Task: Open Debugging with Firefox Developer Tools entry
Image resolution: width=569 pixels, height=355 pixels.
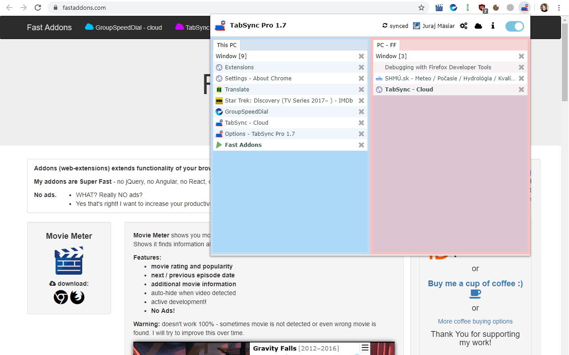Action: pyautogui.click(x=450, y=67)
